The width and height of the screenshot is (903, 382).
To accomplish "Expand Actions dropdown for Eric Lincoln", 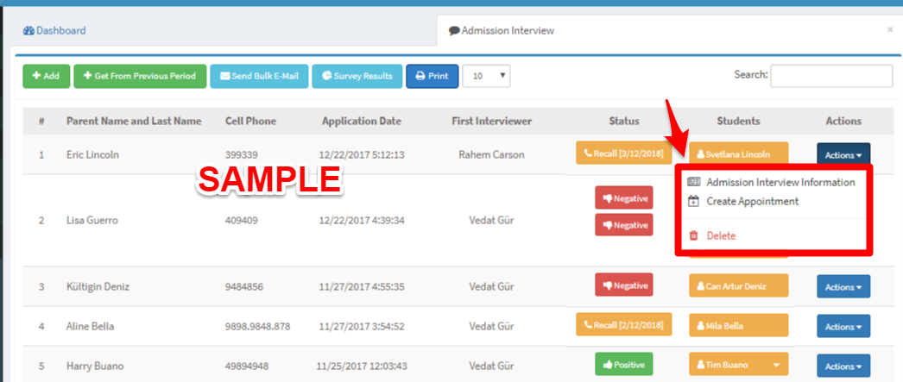I will coord(843,155).
